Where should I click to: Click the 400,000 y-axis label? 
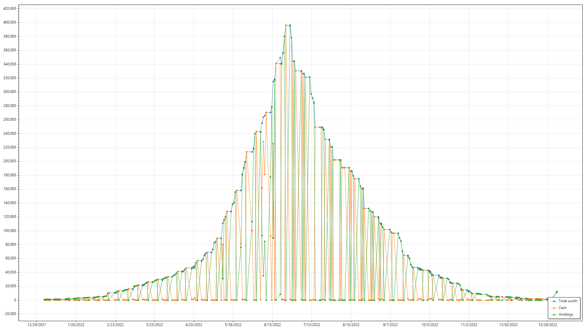(9, 22)
